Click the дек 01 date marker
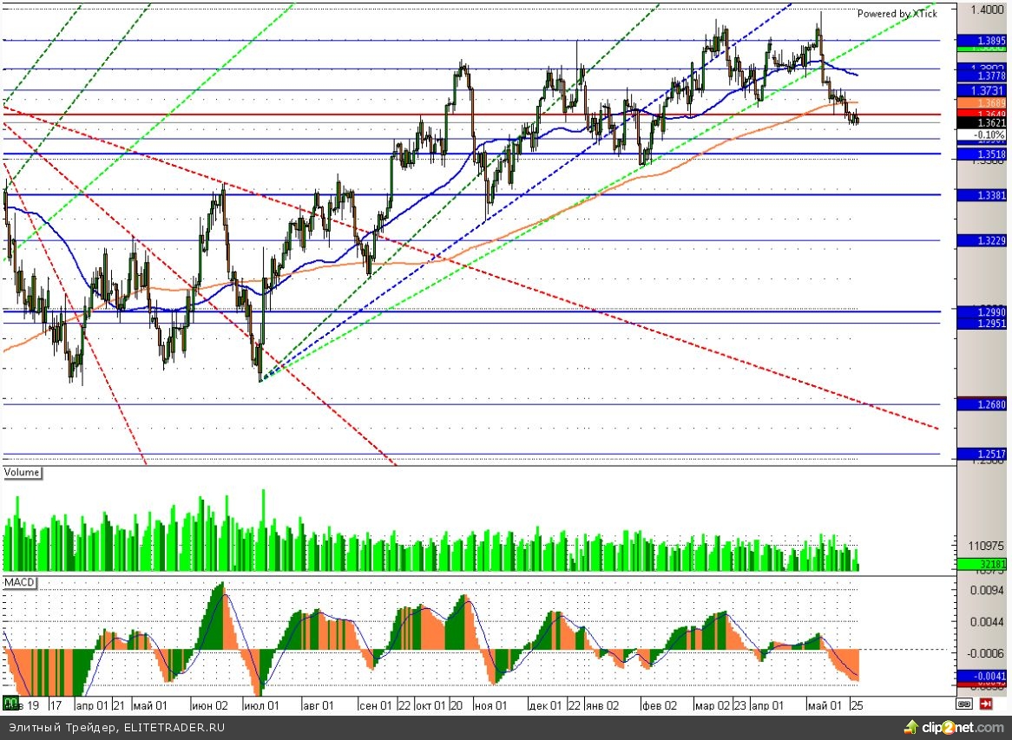 pyautogui.click(x=545, y=705)
